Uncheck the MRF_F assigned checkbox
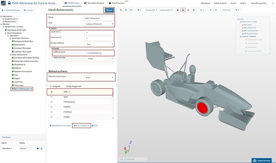The height and width of the screenshot is (163, 276). (x=52, y=92)
